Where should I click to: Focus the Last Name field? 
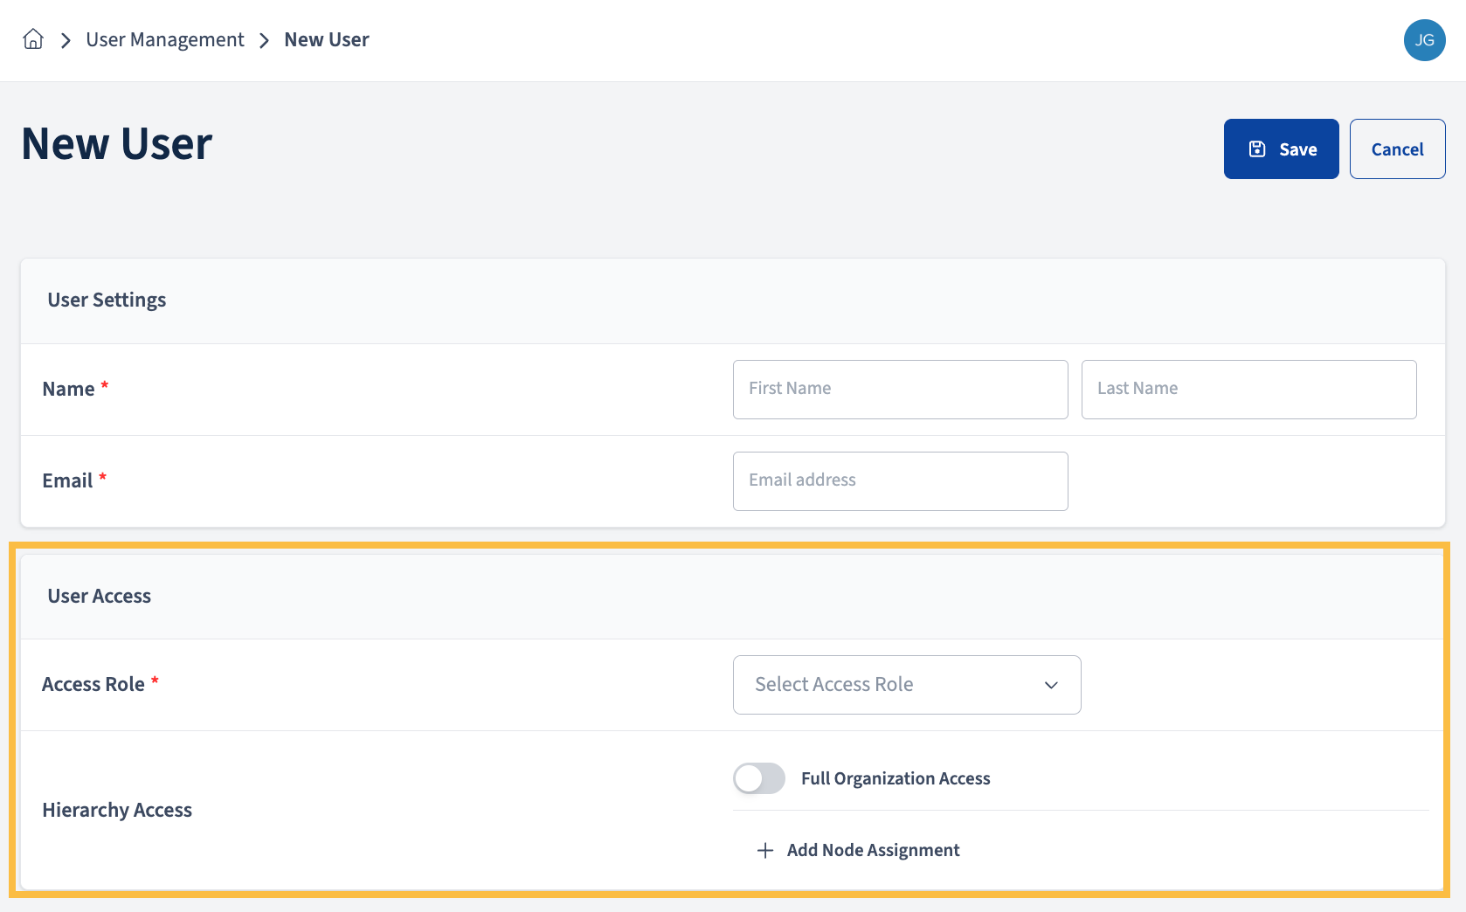pos(1248,390)
